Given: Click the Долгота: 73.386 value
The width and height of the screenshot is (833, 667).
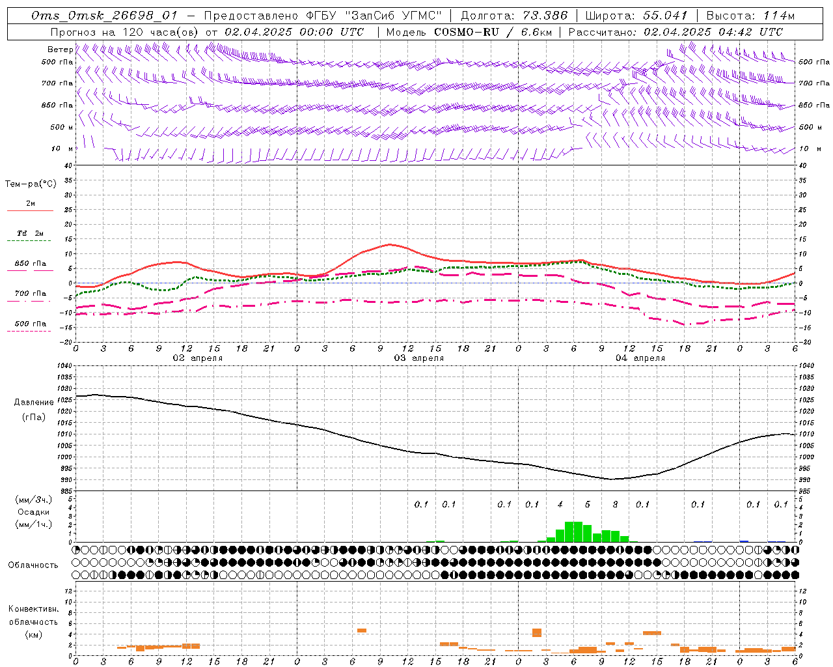Looking at the screenshot, I should point(514,16).
